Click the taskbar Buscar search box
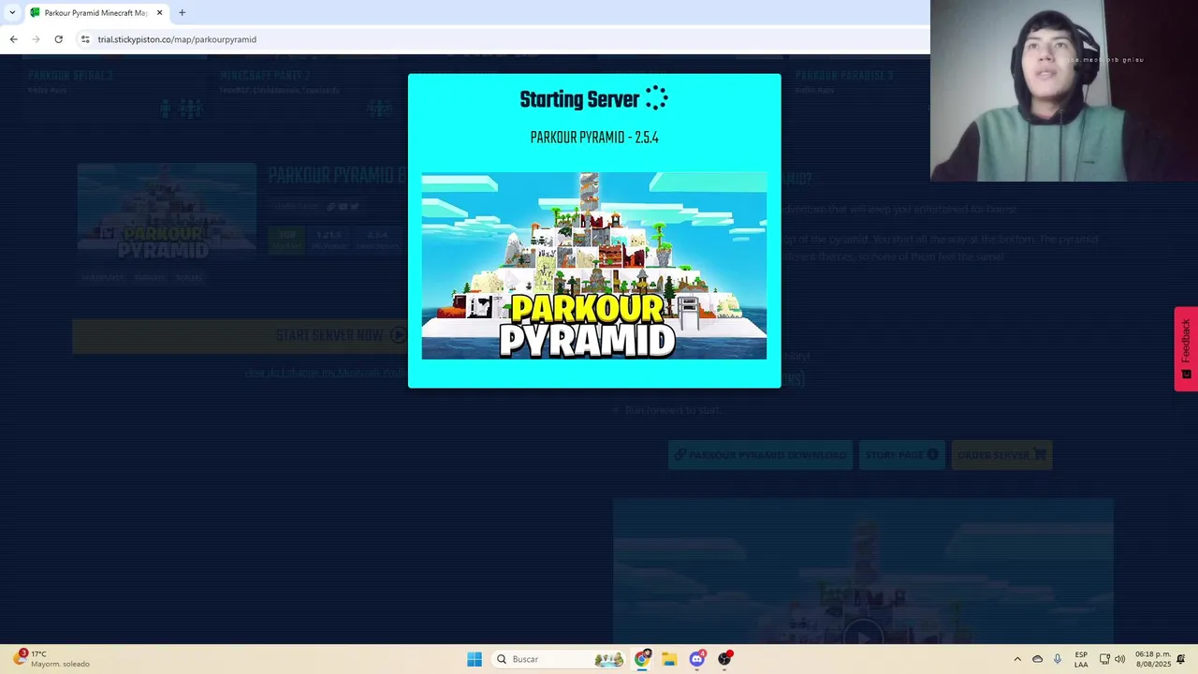 [559, 659]
